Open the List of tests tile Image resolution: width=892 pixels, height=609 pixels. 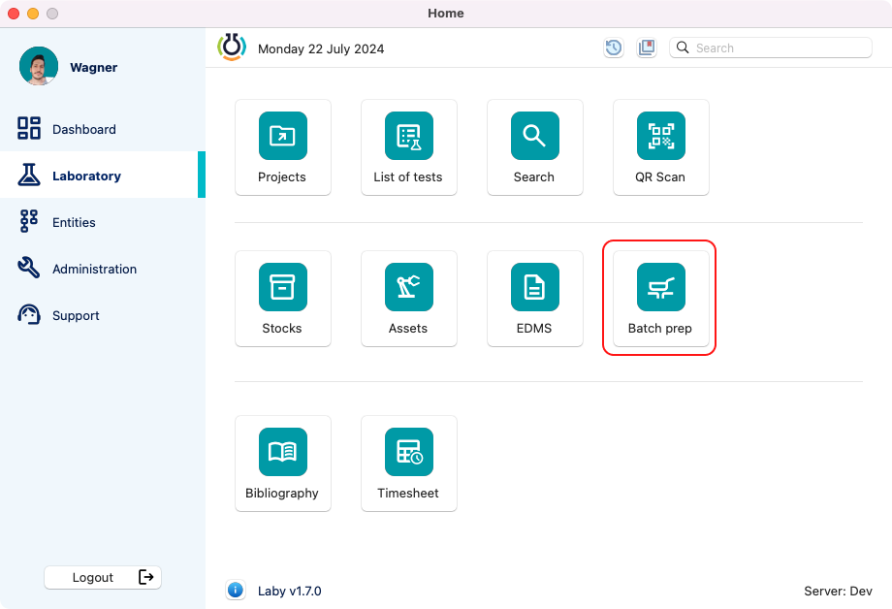pyautogui.click(x=408, y=147)
